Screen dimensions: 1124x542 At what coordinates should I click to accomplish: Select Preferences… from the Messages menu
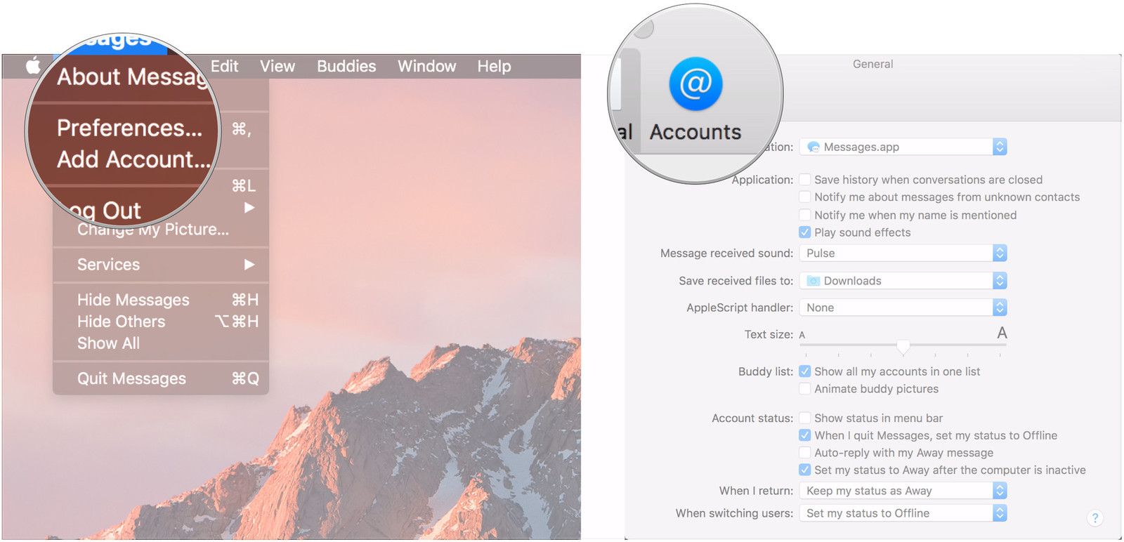[129, 128]
